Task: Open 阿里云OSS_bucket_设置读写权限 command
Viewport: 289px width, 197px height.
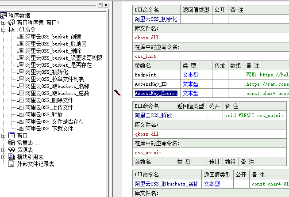Action: [64, 58]
